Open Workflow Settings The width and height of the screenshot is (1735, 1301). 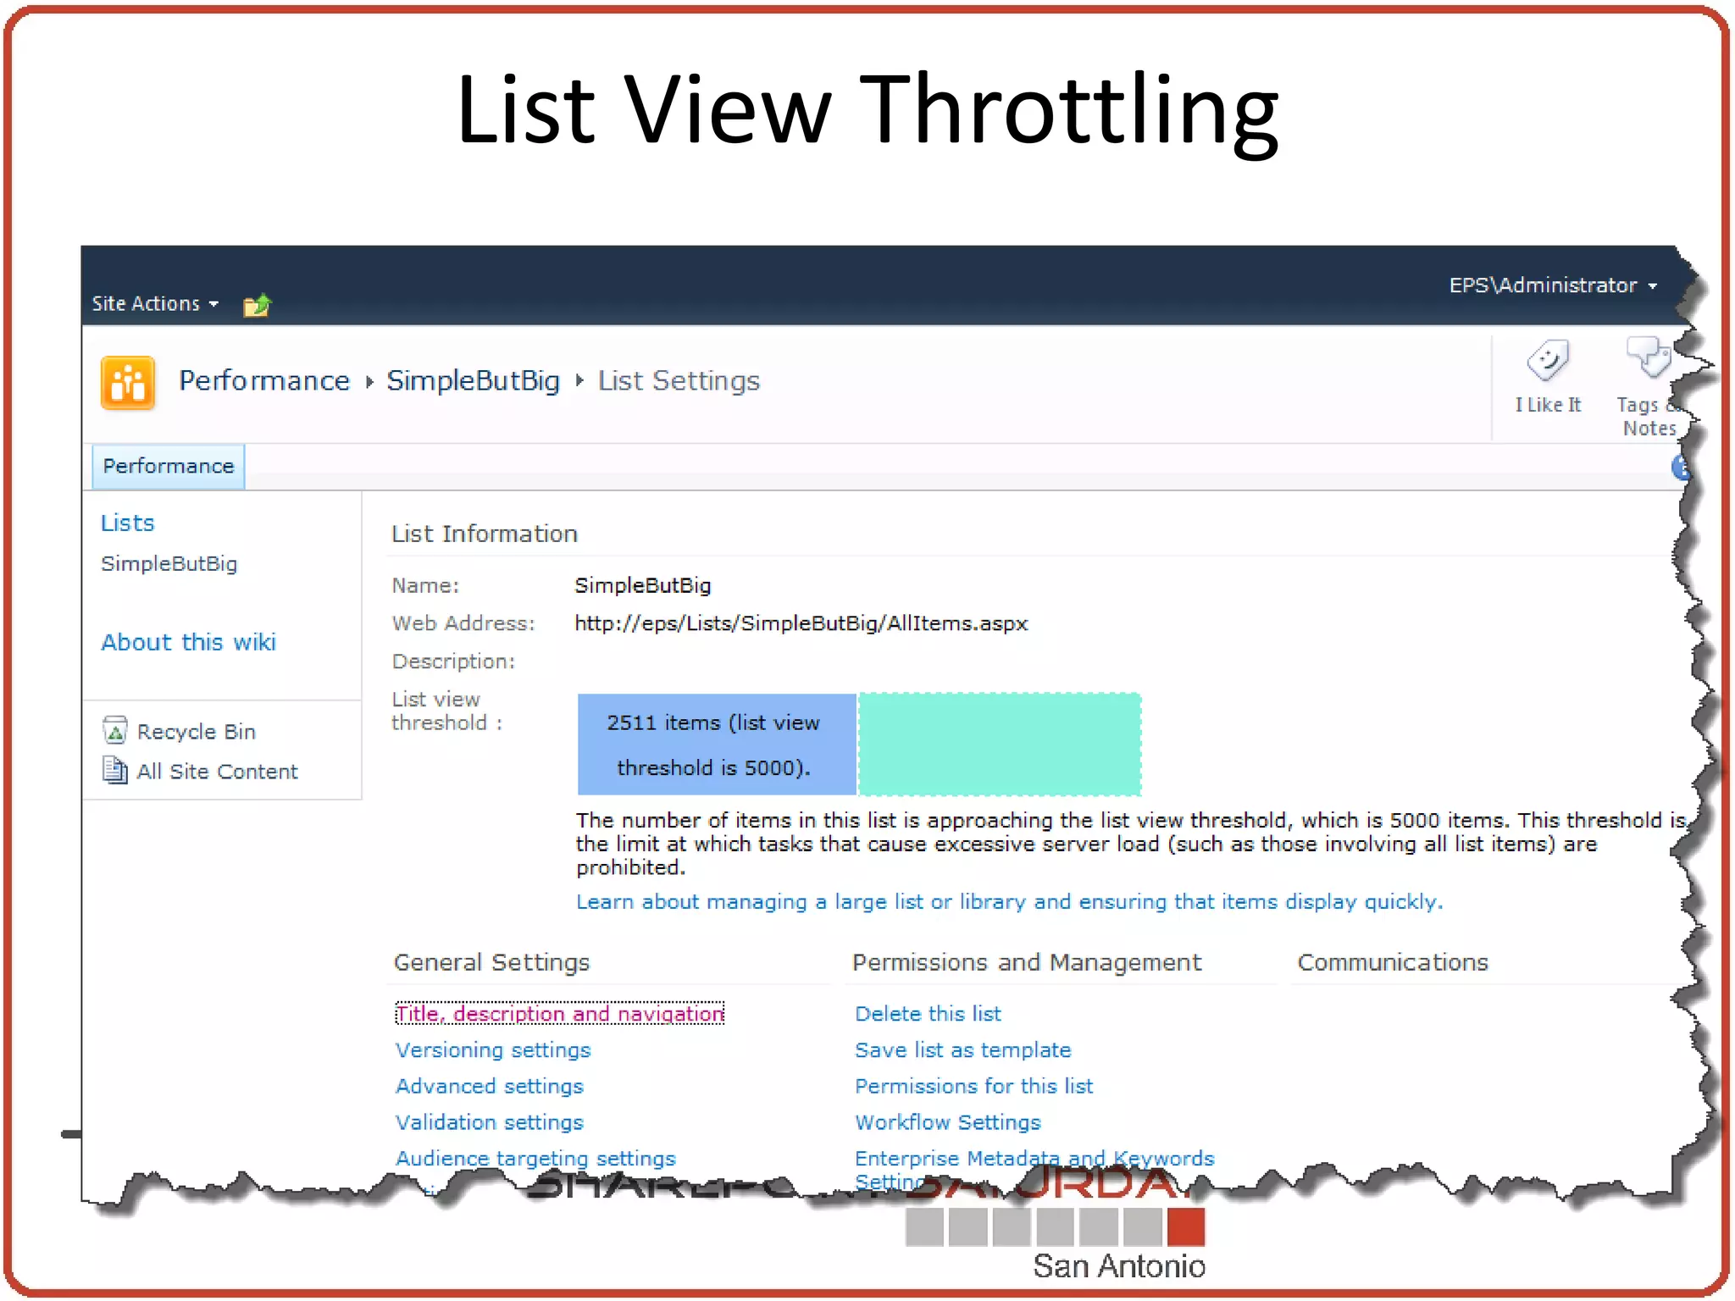click(x=947, y=1122)
